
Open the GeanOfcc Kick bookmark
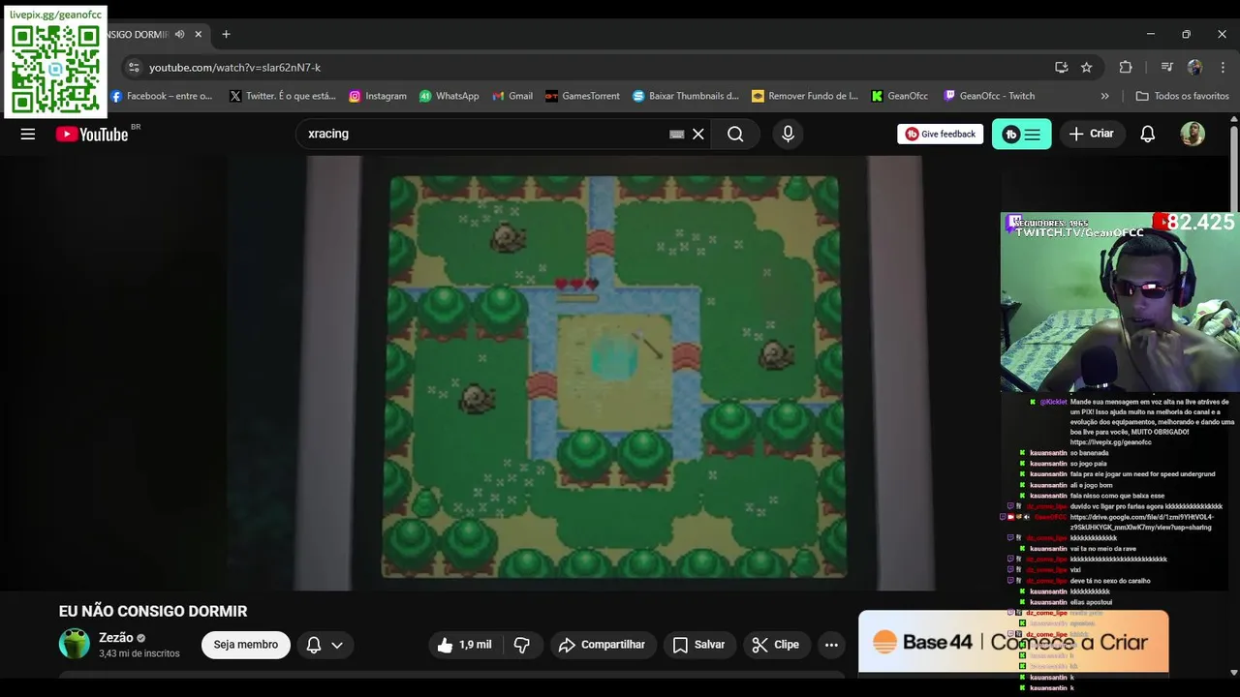[899, 96]
